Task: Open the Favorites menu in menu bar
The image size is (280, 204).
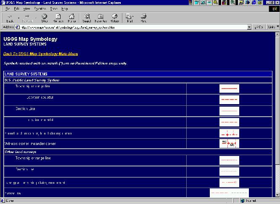Action: tap(40, 8)
